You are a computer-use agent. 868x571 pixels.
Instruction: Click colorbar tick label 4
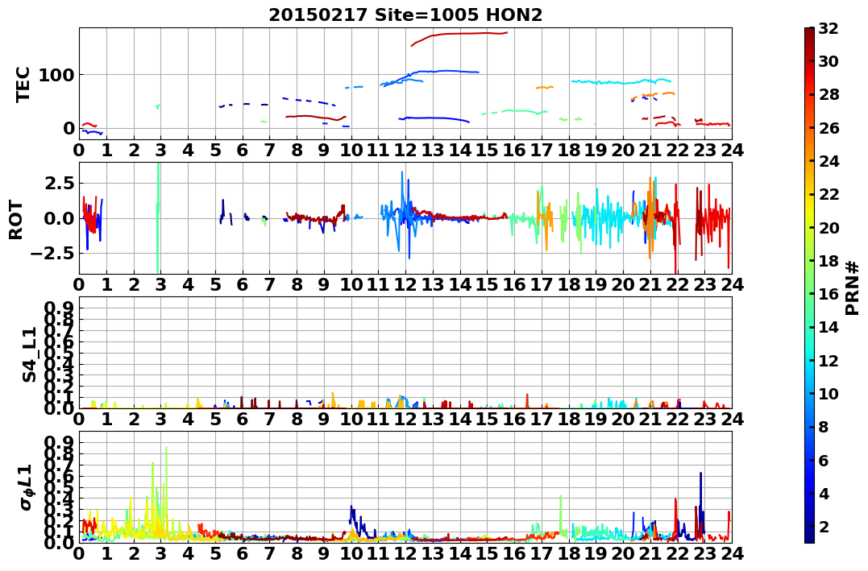pos(824,493)
